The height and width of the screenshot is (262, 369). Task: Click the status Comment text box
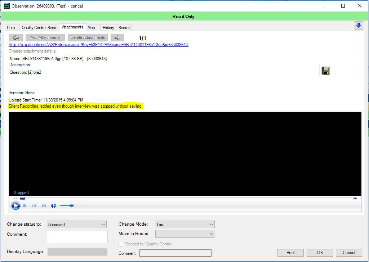(x=77, y=237)
